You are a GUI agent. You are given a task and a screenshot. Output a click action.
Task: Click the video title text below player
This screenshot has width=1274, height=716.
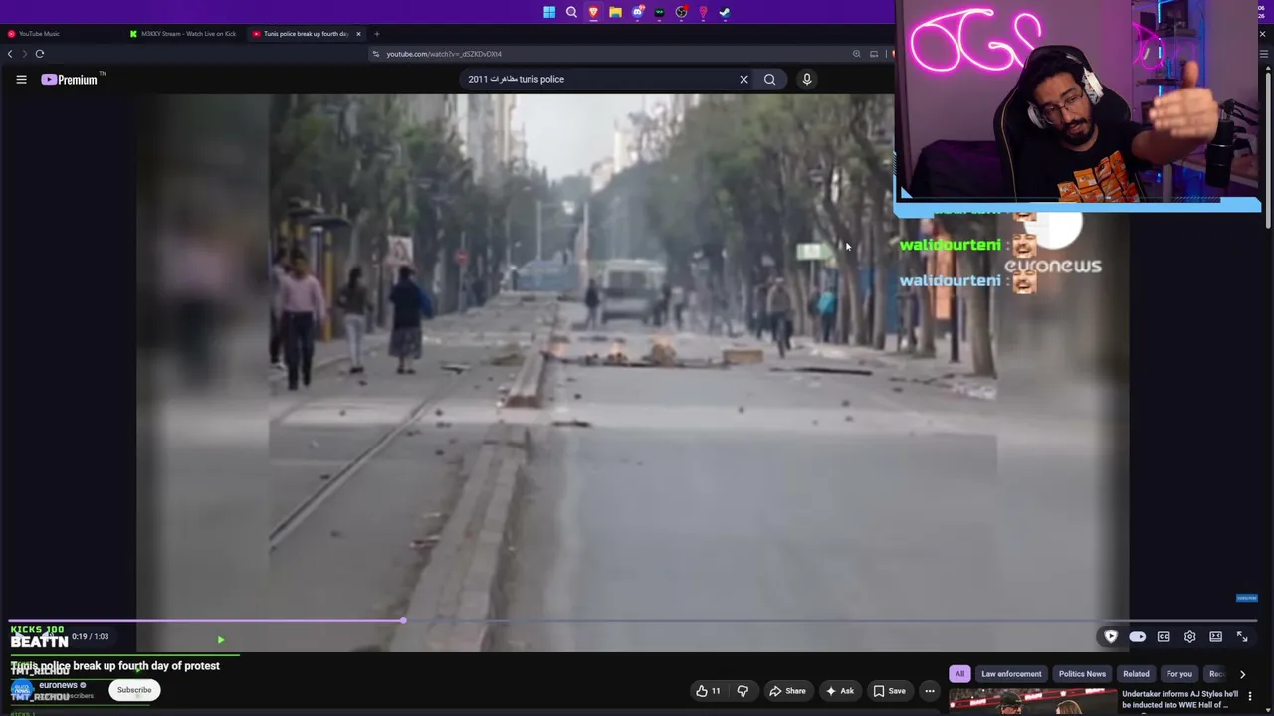115,666
